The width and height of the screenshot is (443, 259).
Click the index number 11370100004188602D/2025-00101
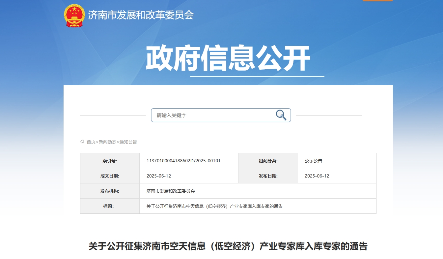pos(183,161)
